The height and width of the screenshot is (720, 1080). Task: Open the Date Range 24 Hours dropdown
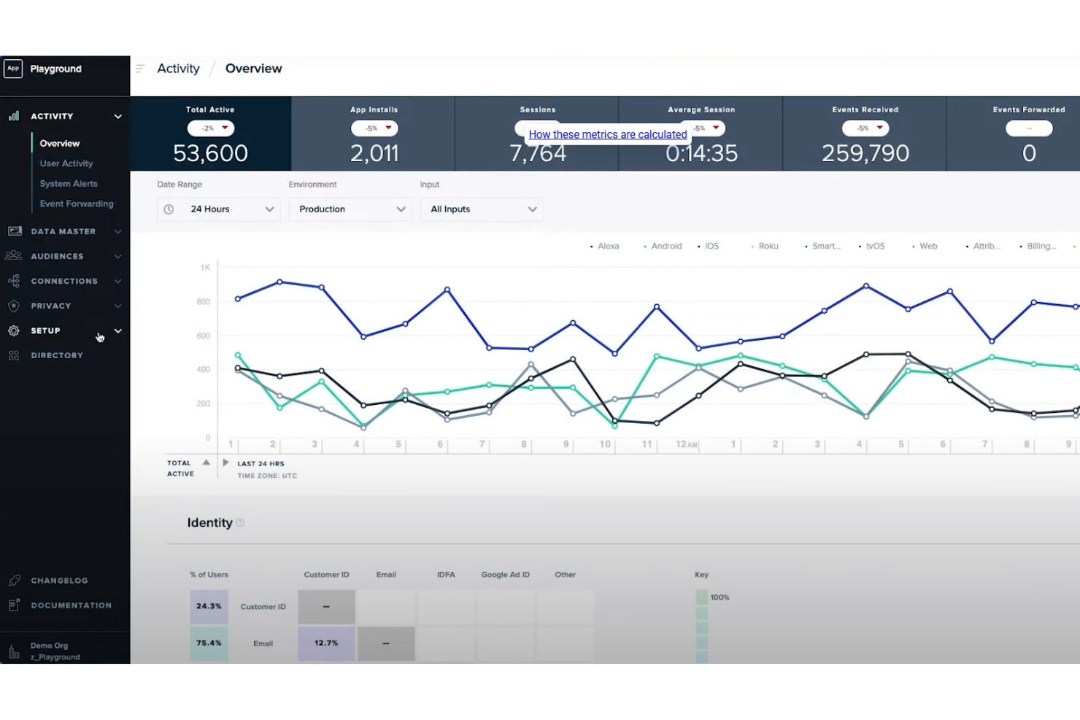[x=218, y=209]
